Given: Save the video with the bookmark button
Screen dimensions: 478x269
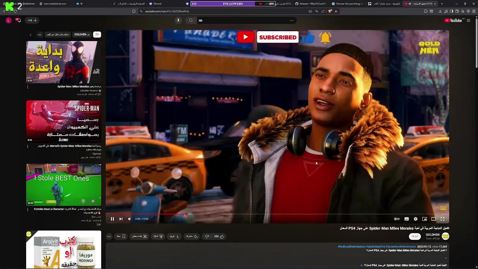Looking at the screenshot, I should [121, 236].
